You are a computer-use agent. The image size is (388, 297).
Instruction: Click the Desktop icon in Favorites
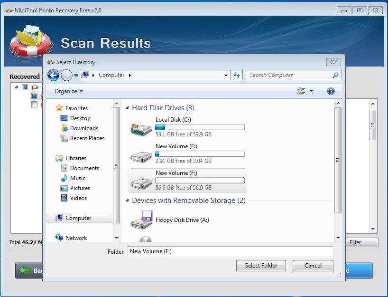click(x=64, y=118)
